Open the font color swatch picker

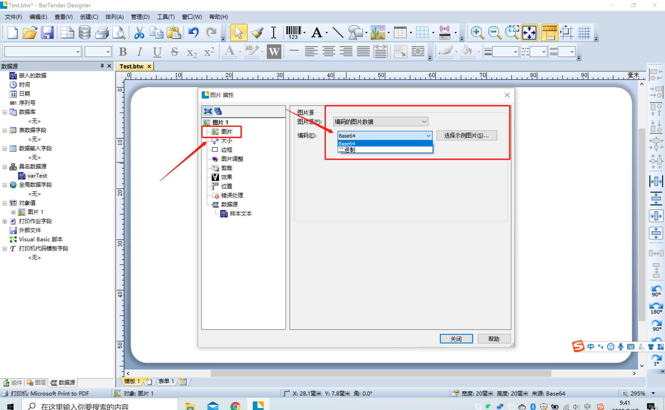click(x=239, y=51)
